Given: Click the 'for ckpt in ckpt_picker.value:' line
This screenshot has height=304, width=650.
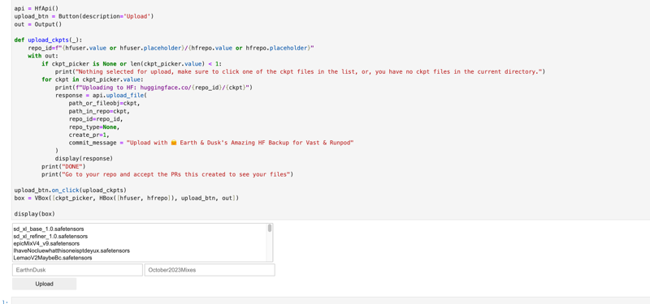Looking at the screenshot, I should click(92, 79).
